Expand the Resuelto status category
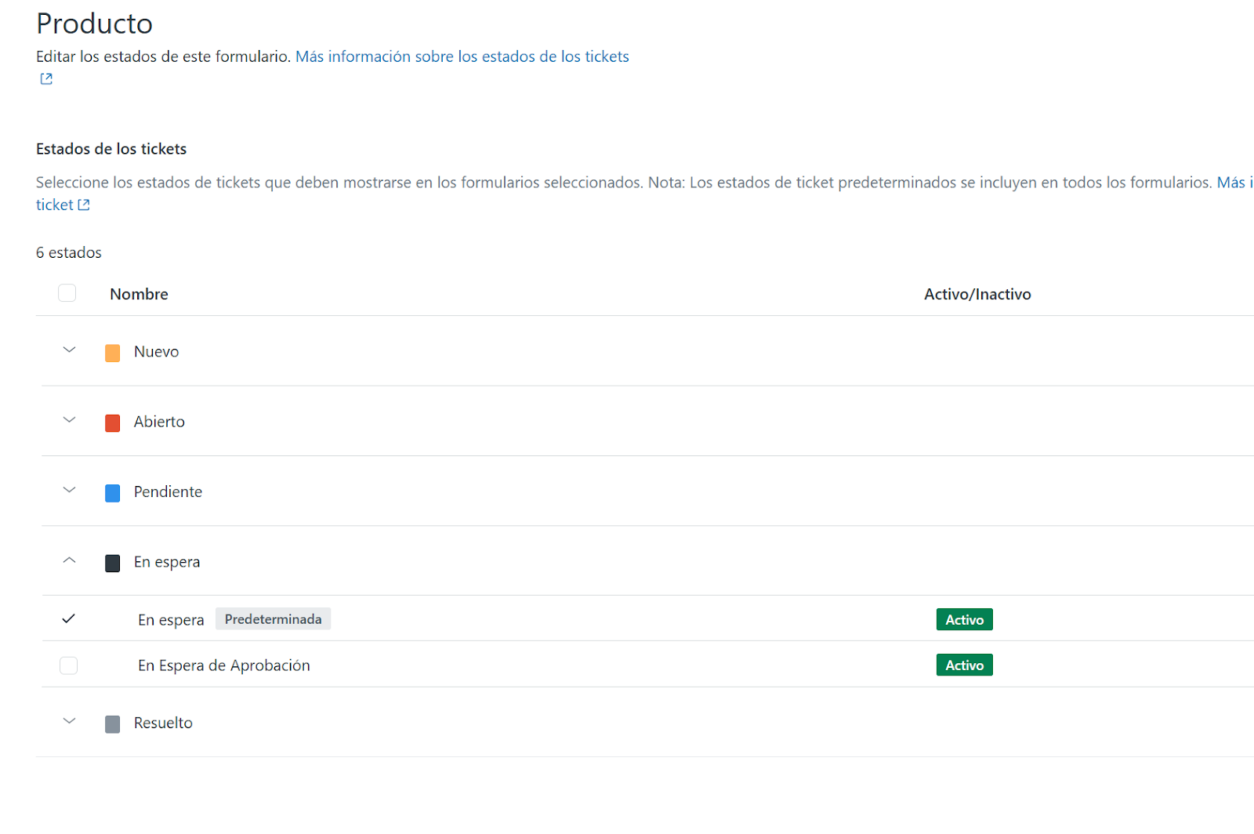 tap(69, 721)
